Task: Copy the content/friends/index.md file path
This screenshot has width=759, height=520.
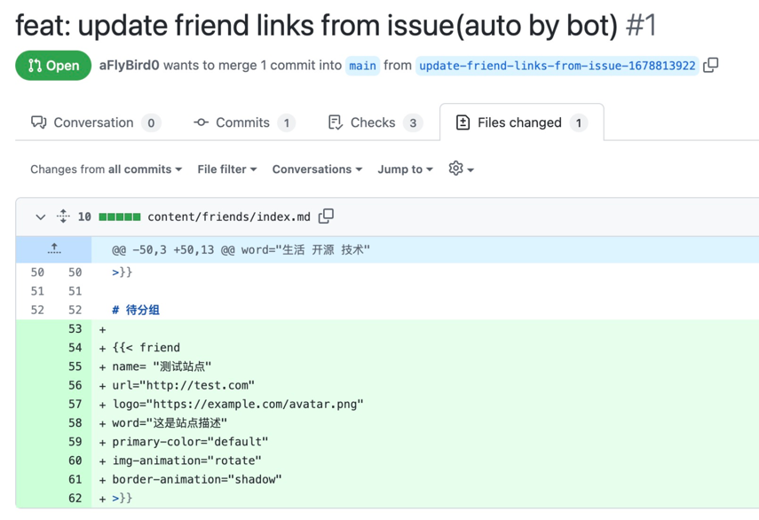Action: (x=327, y=216)
